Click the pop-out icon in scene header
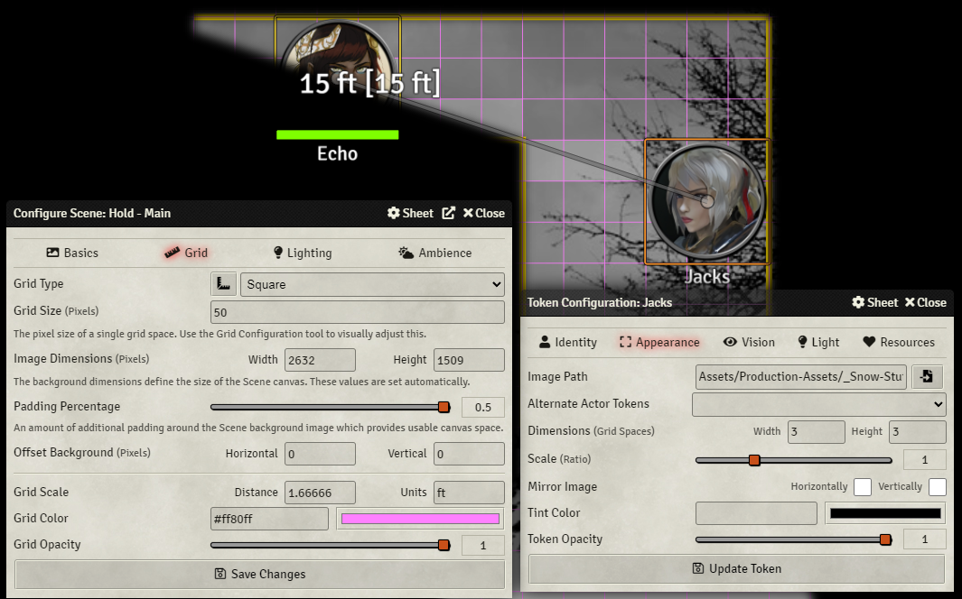The image size is (962, 599). (x=448, y=213)
